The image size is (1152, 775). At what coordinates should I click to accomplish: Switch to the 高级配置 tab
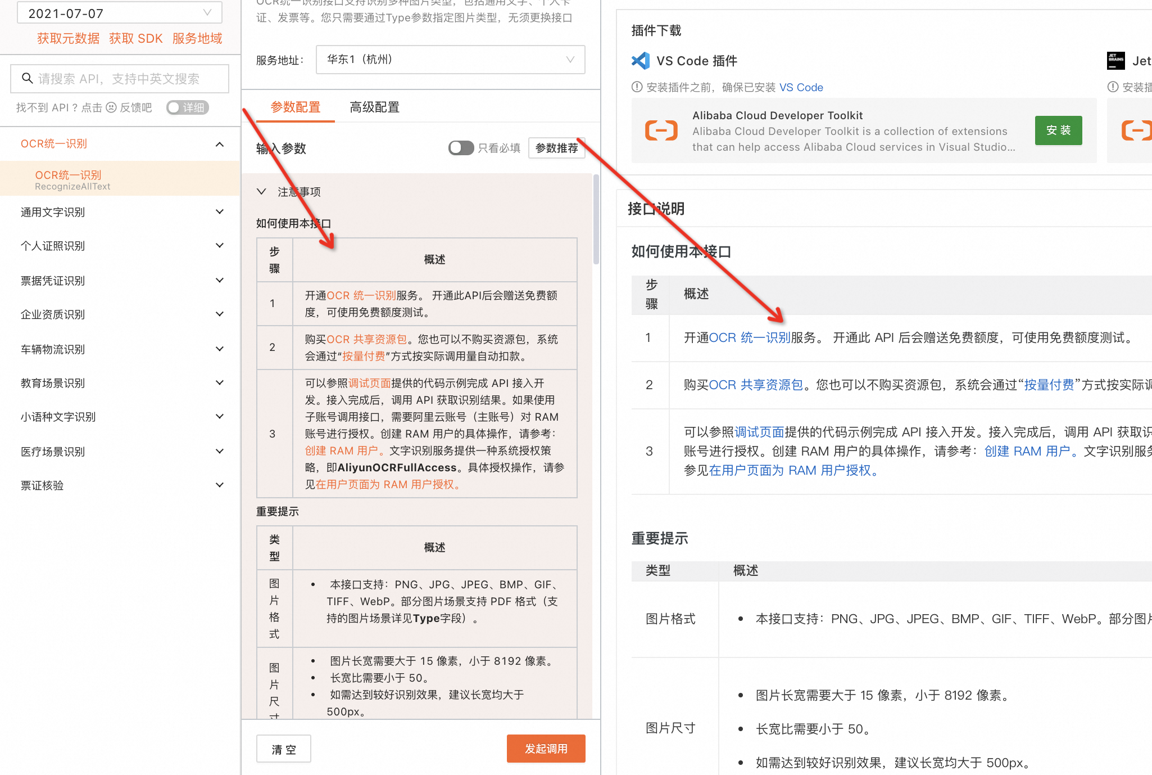(x=374, y=107)
